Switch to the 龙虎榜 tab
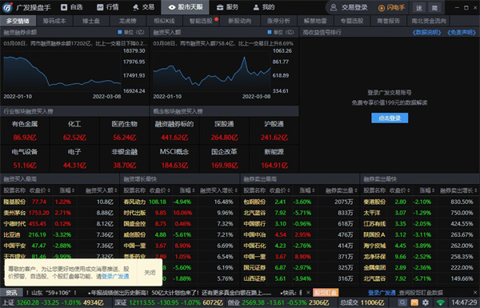 [128, 21]
